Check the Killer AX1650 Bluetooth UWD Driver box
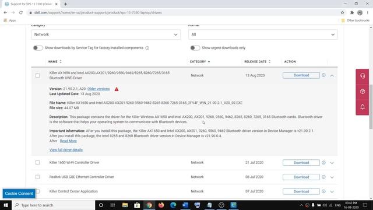 37,75
